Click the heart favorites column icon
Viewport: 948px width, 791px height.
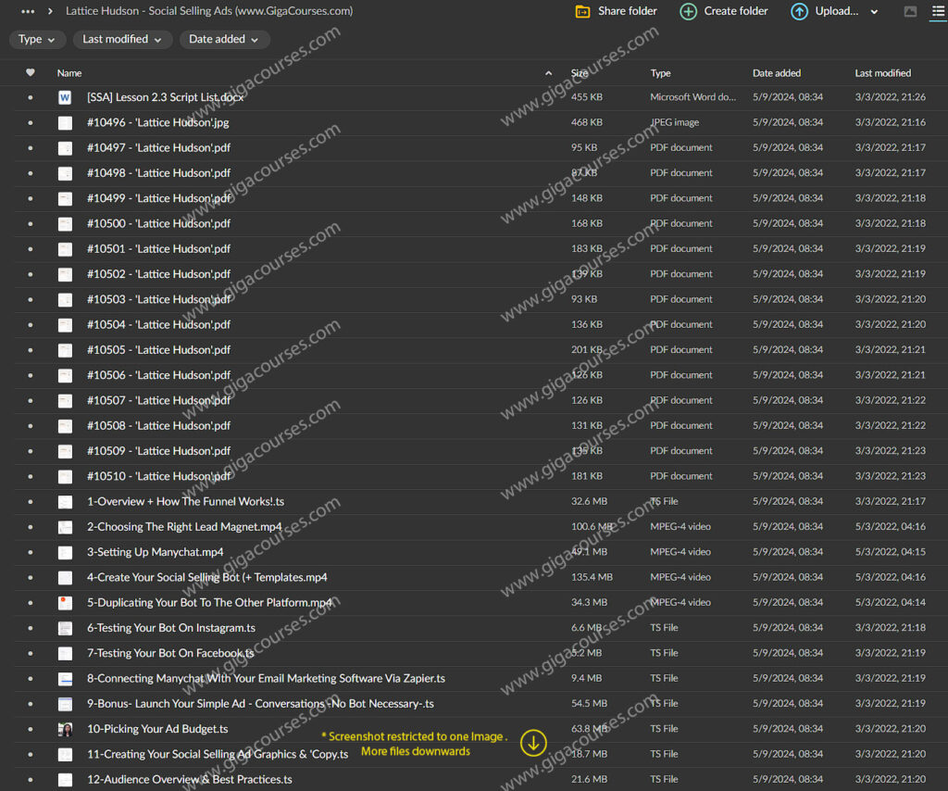(x=30, y=73)
